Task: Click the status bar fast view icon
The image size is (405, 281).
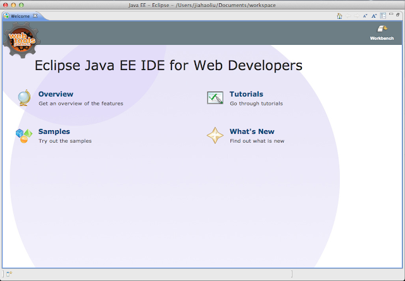Action: pos(9,274)
